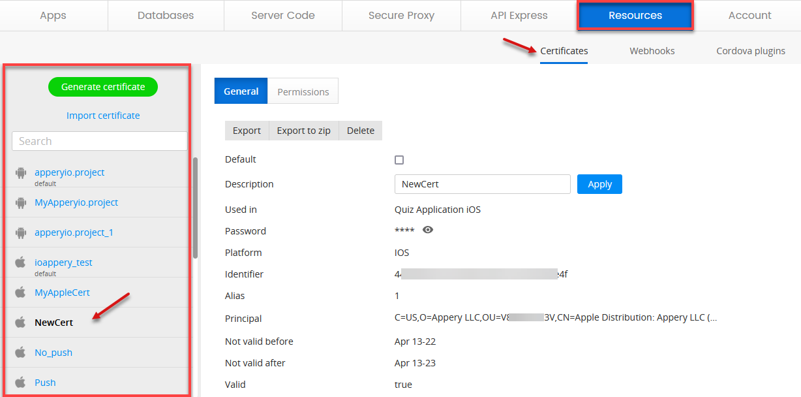This screenshot has height=397, width=801.
Task: Select the Resources tab
Action: click(635, 16)
